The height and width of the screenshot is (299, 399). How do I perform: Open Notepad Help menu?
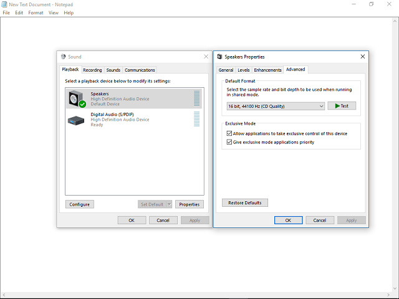tap(69, 12)
